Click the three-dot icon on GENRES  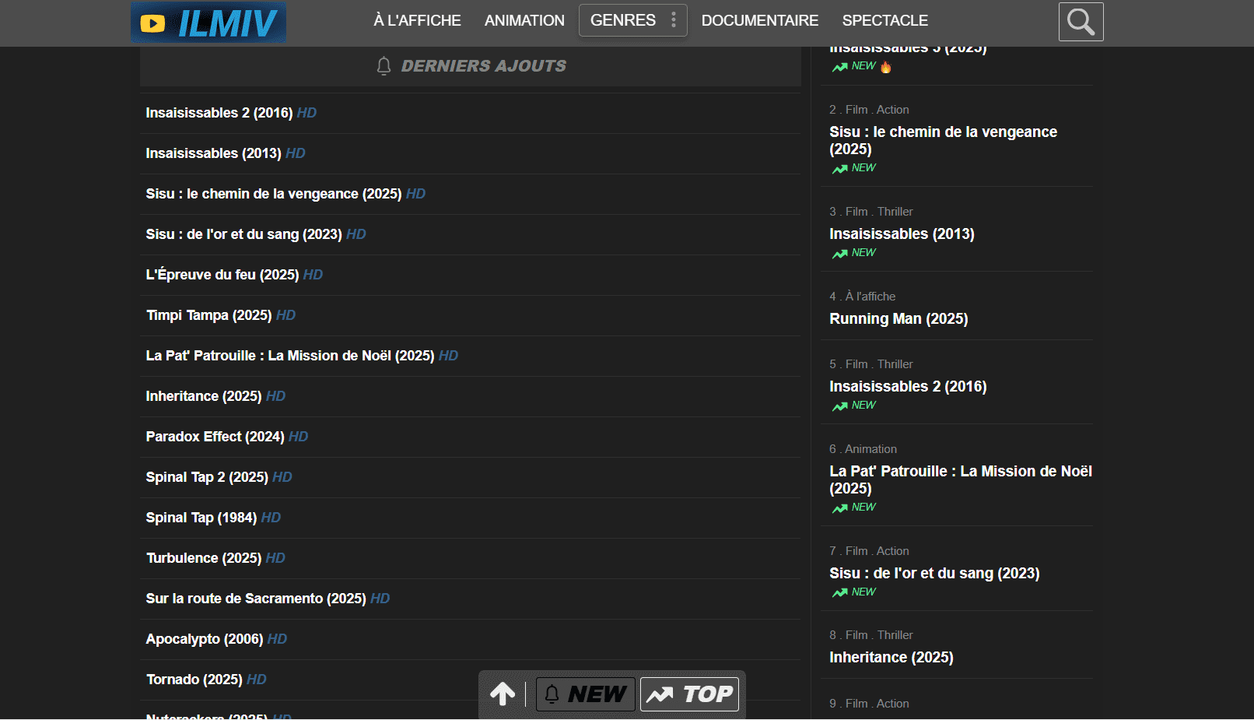click(674, 20)
